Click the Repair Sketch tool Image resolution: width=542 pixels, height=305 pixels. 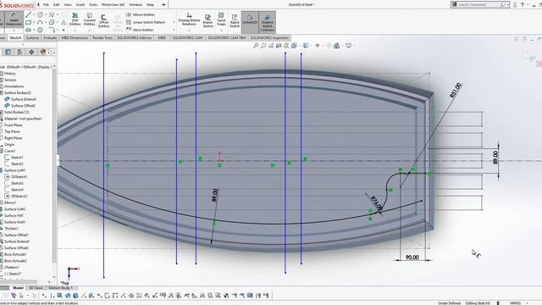point(207,20)
